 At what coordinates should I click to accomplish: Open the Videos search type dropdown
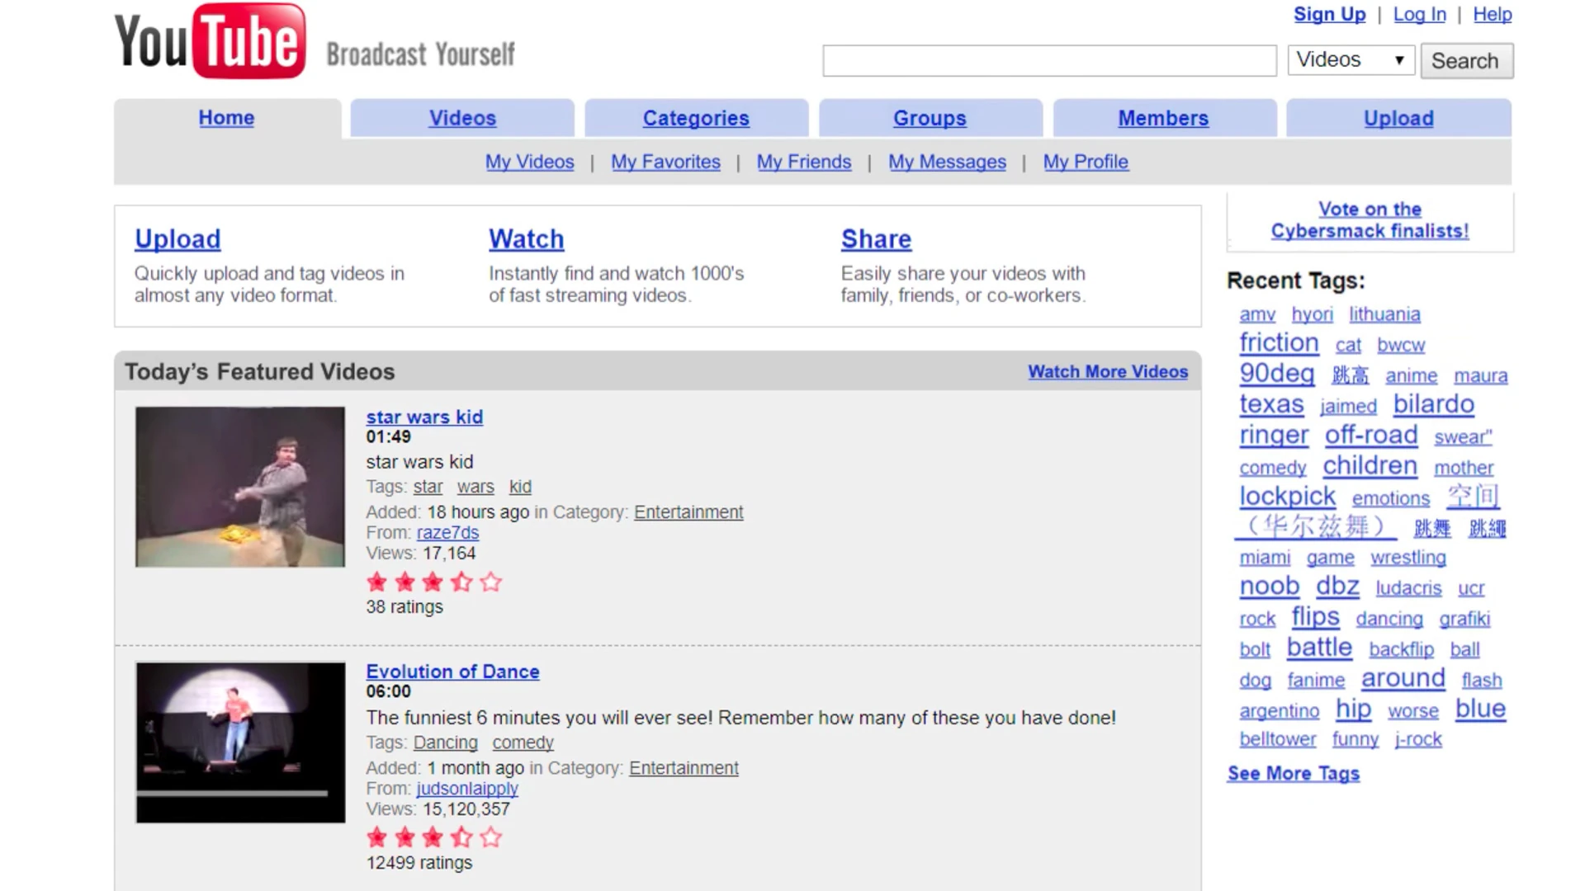tap(1351, 60)
